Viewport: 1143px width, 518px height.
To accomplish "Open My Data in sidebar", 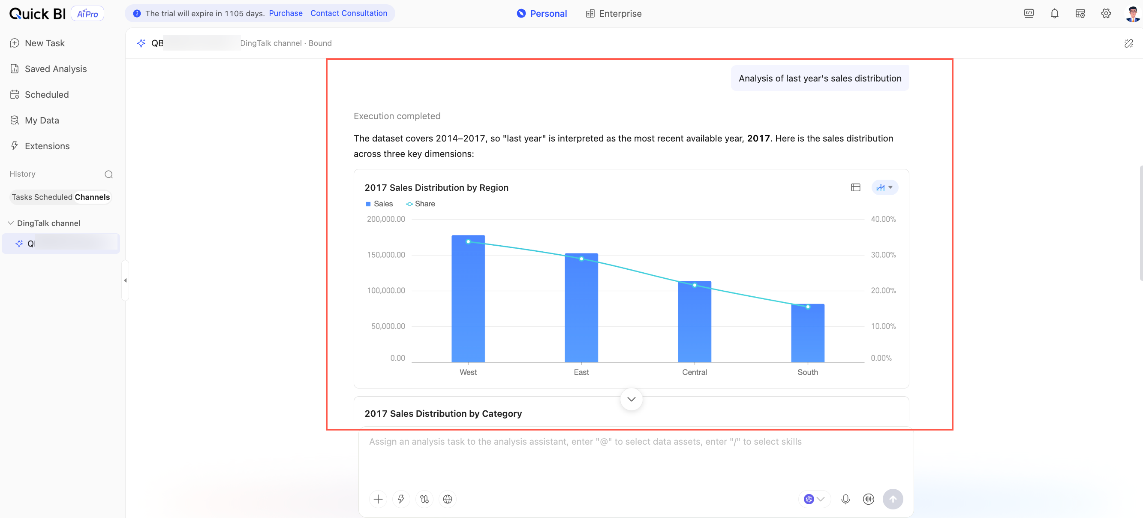I will pyautogui.click(x=35, y=120).
